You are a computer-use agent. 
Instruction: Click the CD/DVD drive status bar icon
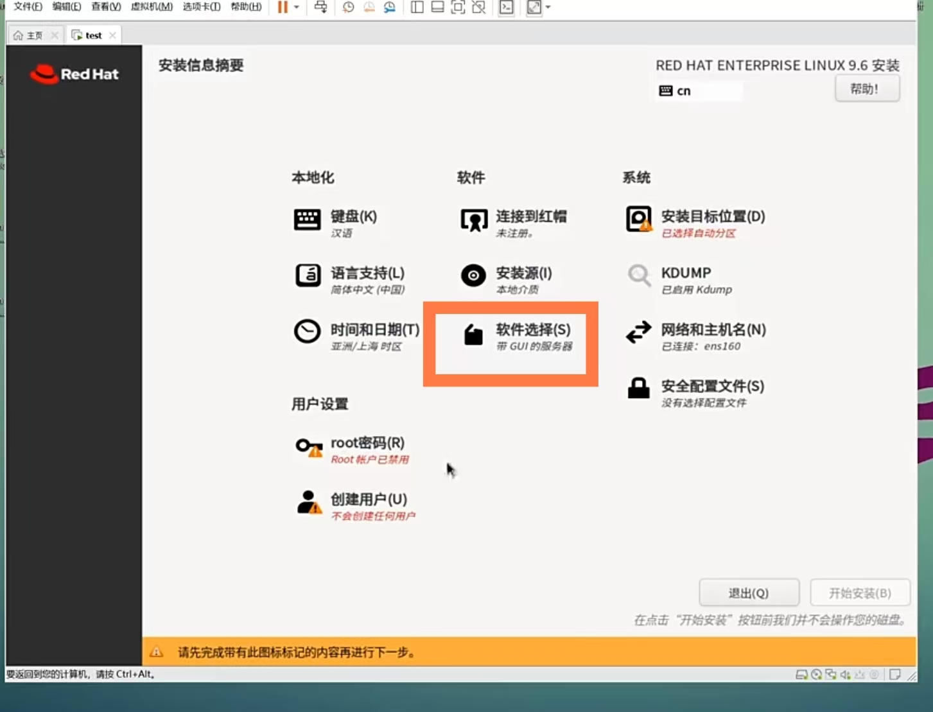(816, 675)
